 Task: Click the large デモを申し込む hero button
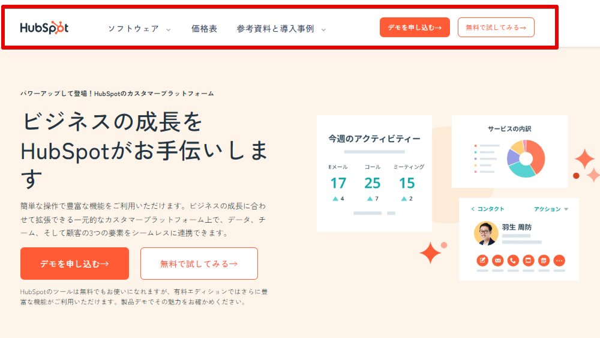point(74,264)
